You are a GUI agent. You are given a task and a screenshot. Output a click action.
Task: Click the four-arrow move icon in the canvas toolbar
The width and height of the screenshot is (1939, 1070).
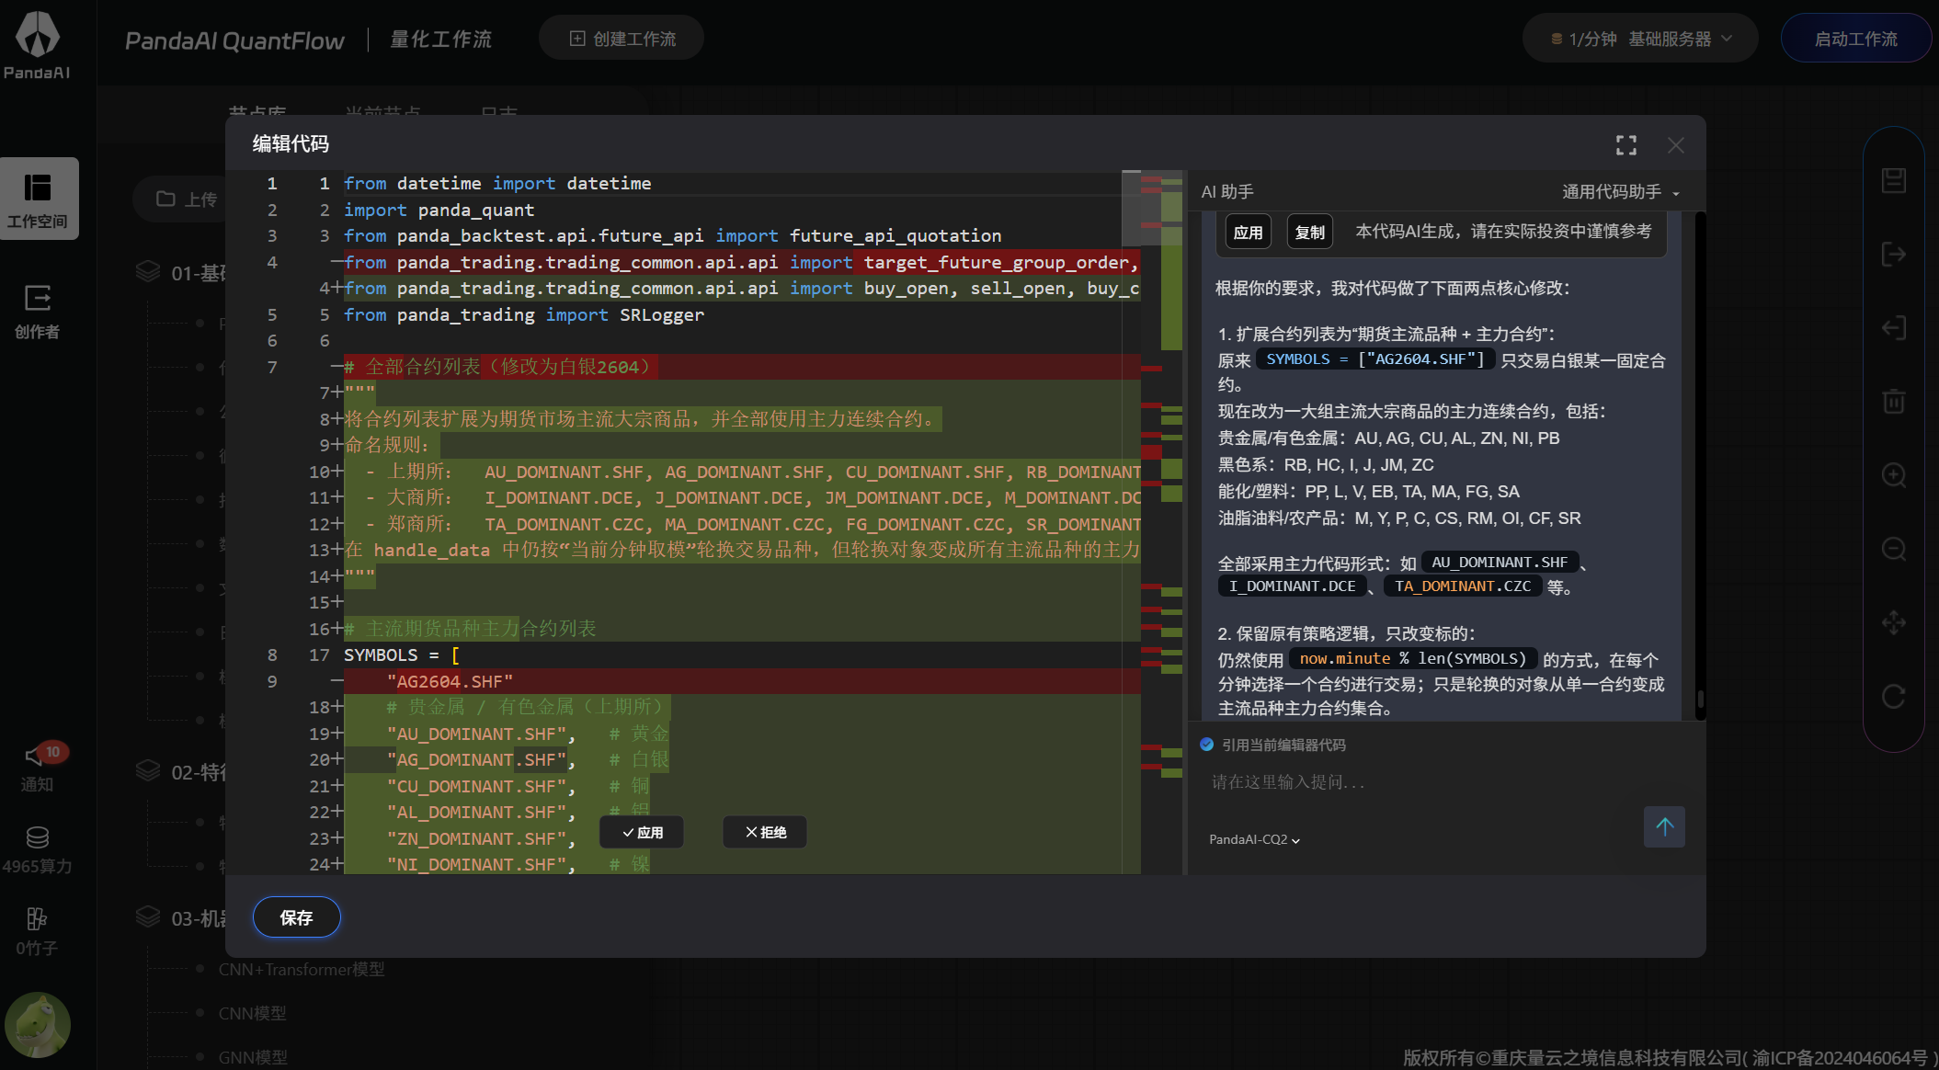click(1894, 622)
